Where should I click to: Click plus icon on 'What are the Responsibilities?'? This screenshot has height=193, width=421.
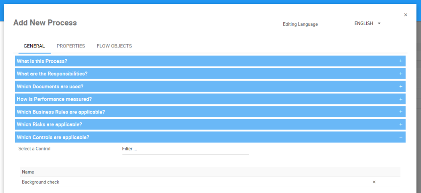coord(401,74)
